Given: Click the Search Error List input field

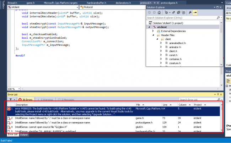Looking at the screenshot, I should point(198,100).
